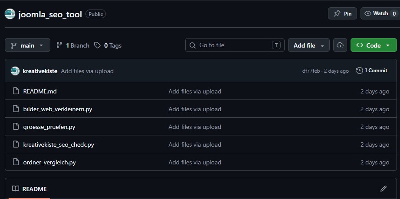Click the tag icon next to Tags
The height and width of the screenshot is (199, 400).
(x=98, y=45)
